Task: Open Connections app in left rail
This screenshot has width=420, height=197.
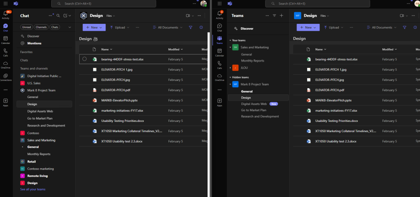Action: coord(5,77)
